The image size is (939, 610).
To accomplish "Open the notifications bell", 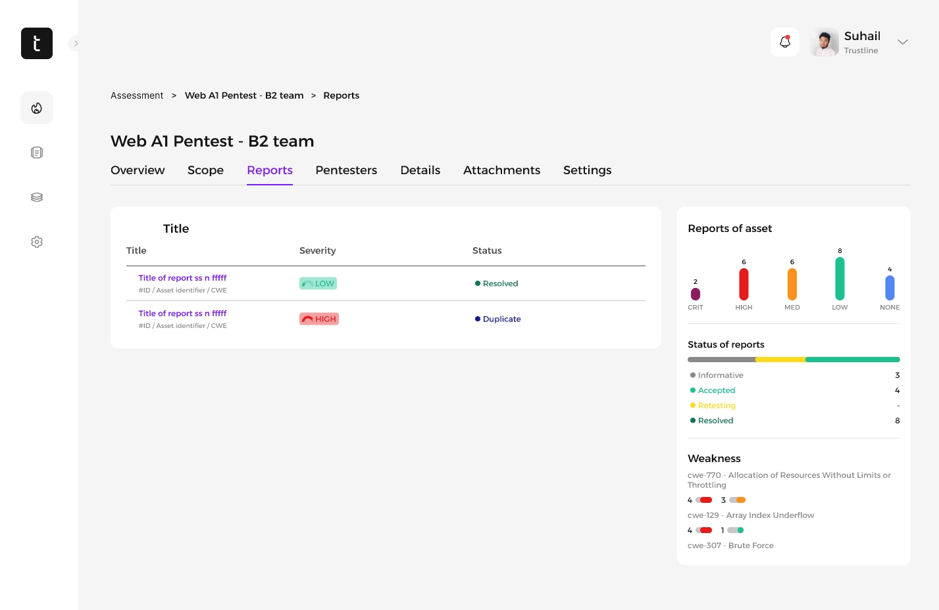I will point(784,42).
